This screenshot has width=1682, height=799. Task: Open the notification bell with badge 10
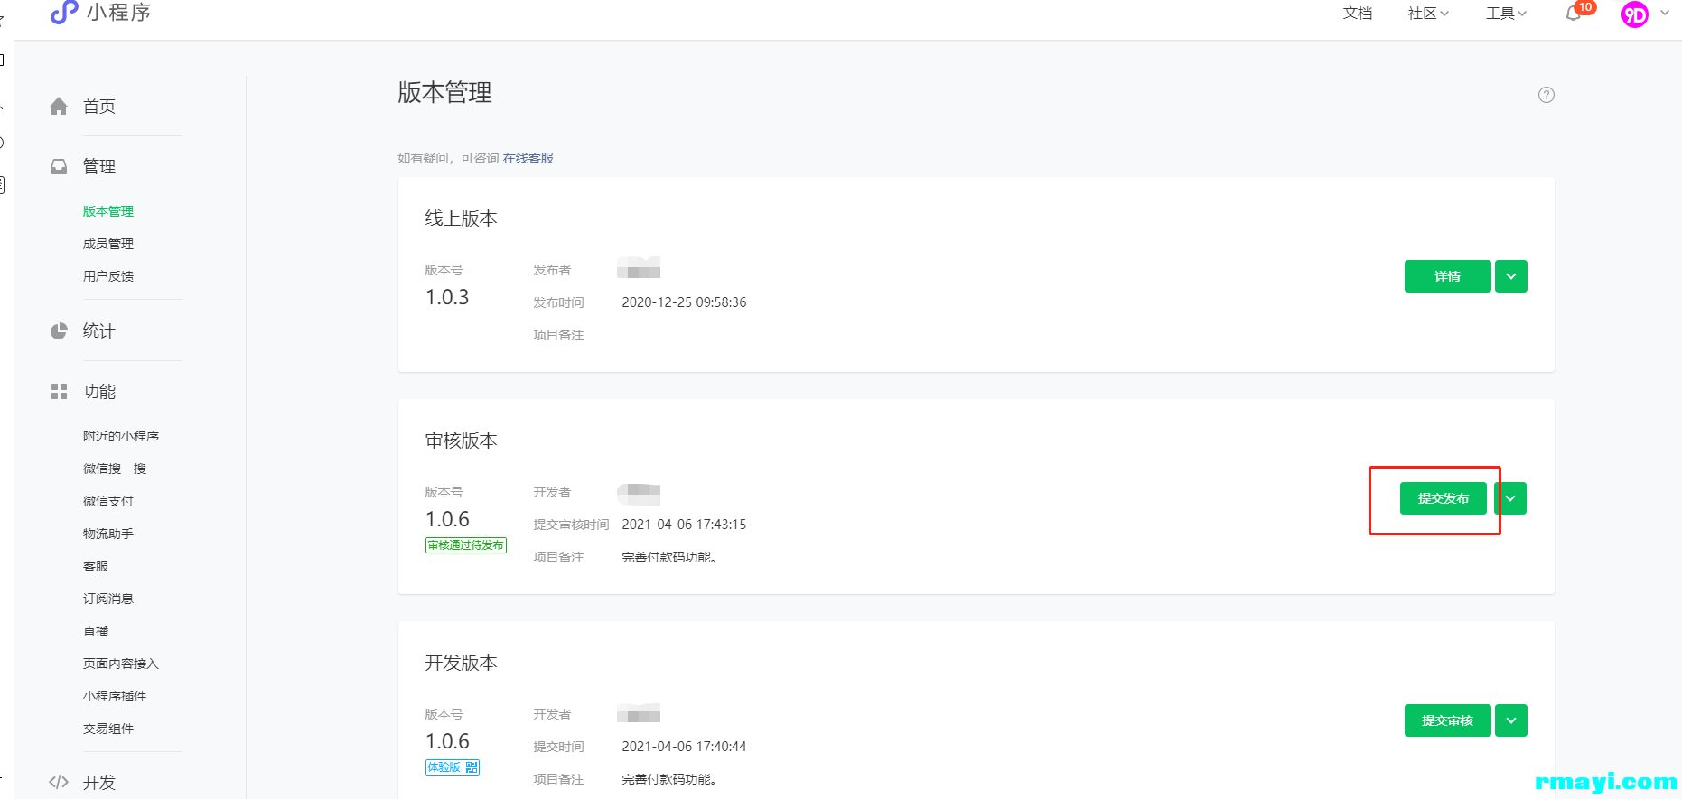coord(1574,14)
